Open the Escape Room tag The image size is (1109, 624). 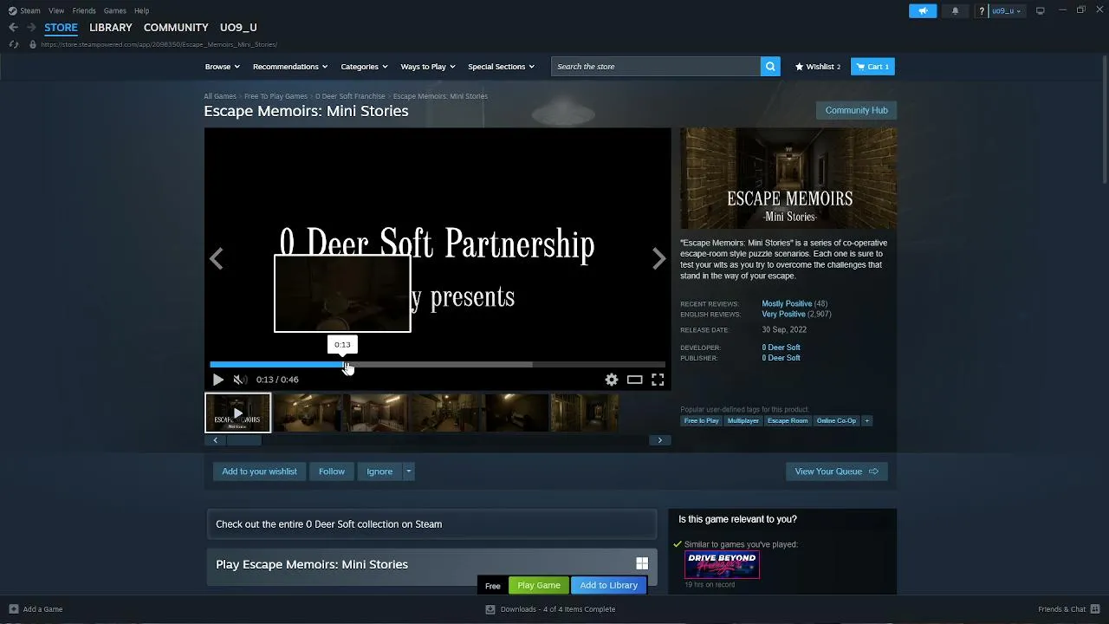point(788,421)
